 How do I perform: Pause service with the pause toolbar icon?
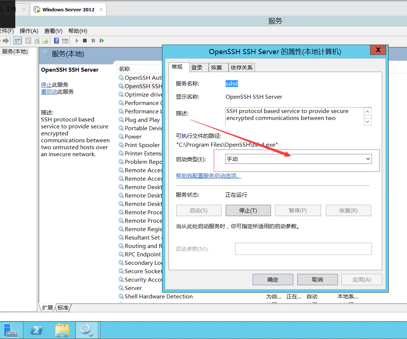point(93,41)
